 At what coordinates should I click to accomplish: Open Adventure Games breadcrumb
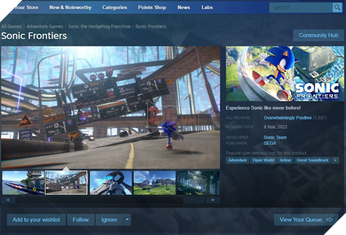(45, 26)
